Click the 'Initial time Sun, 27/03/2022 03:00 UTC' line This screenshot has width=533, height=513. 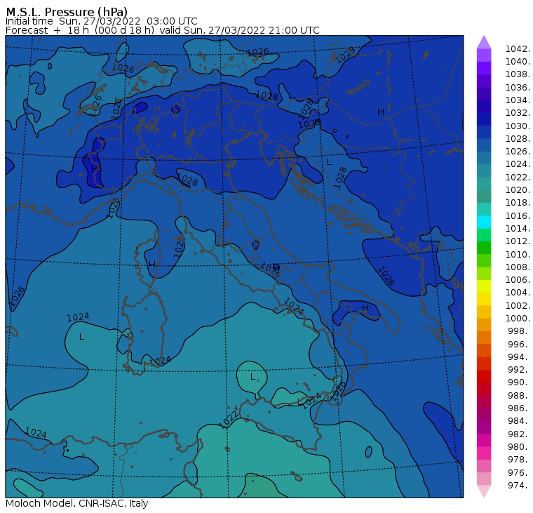pos(101,21)
